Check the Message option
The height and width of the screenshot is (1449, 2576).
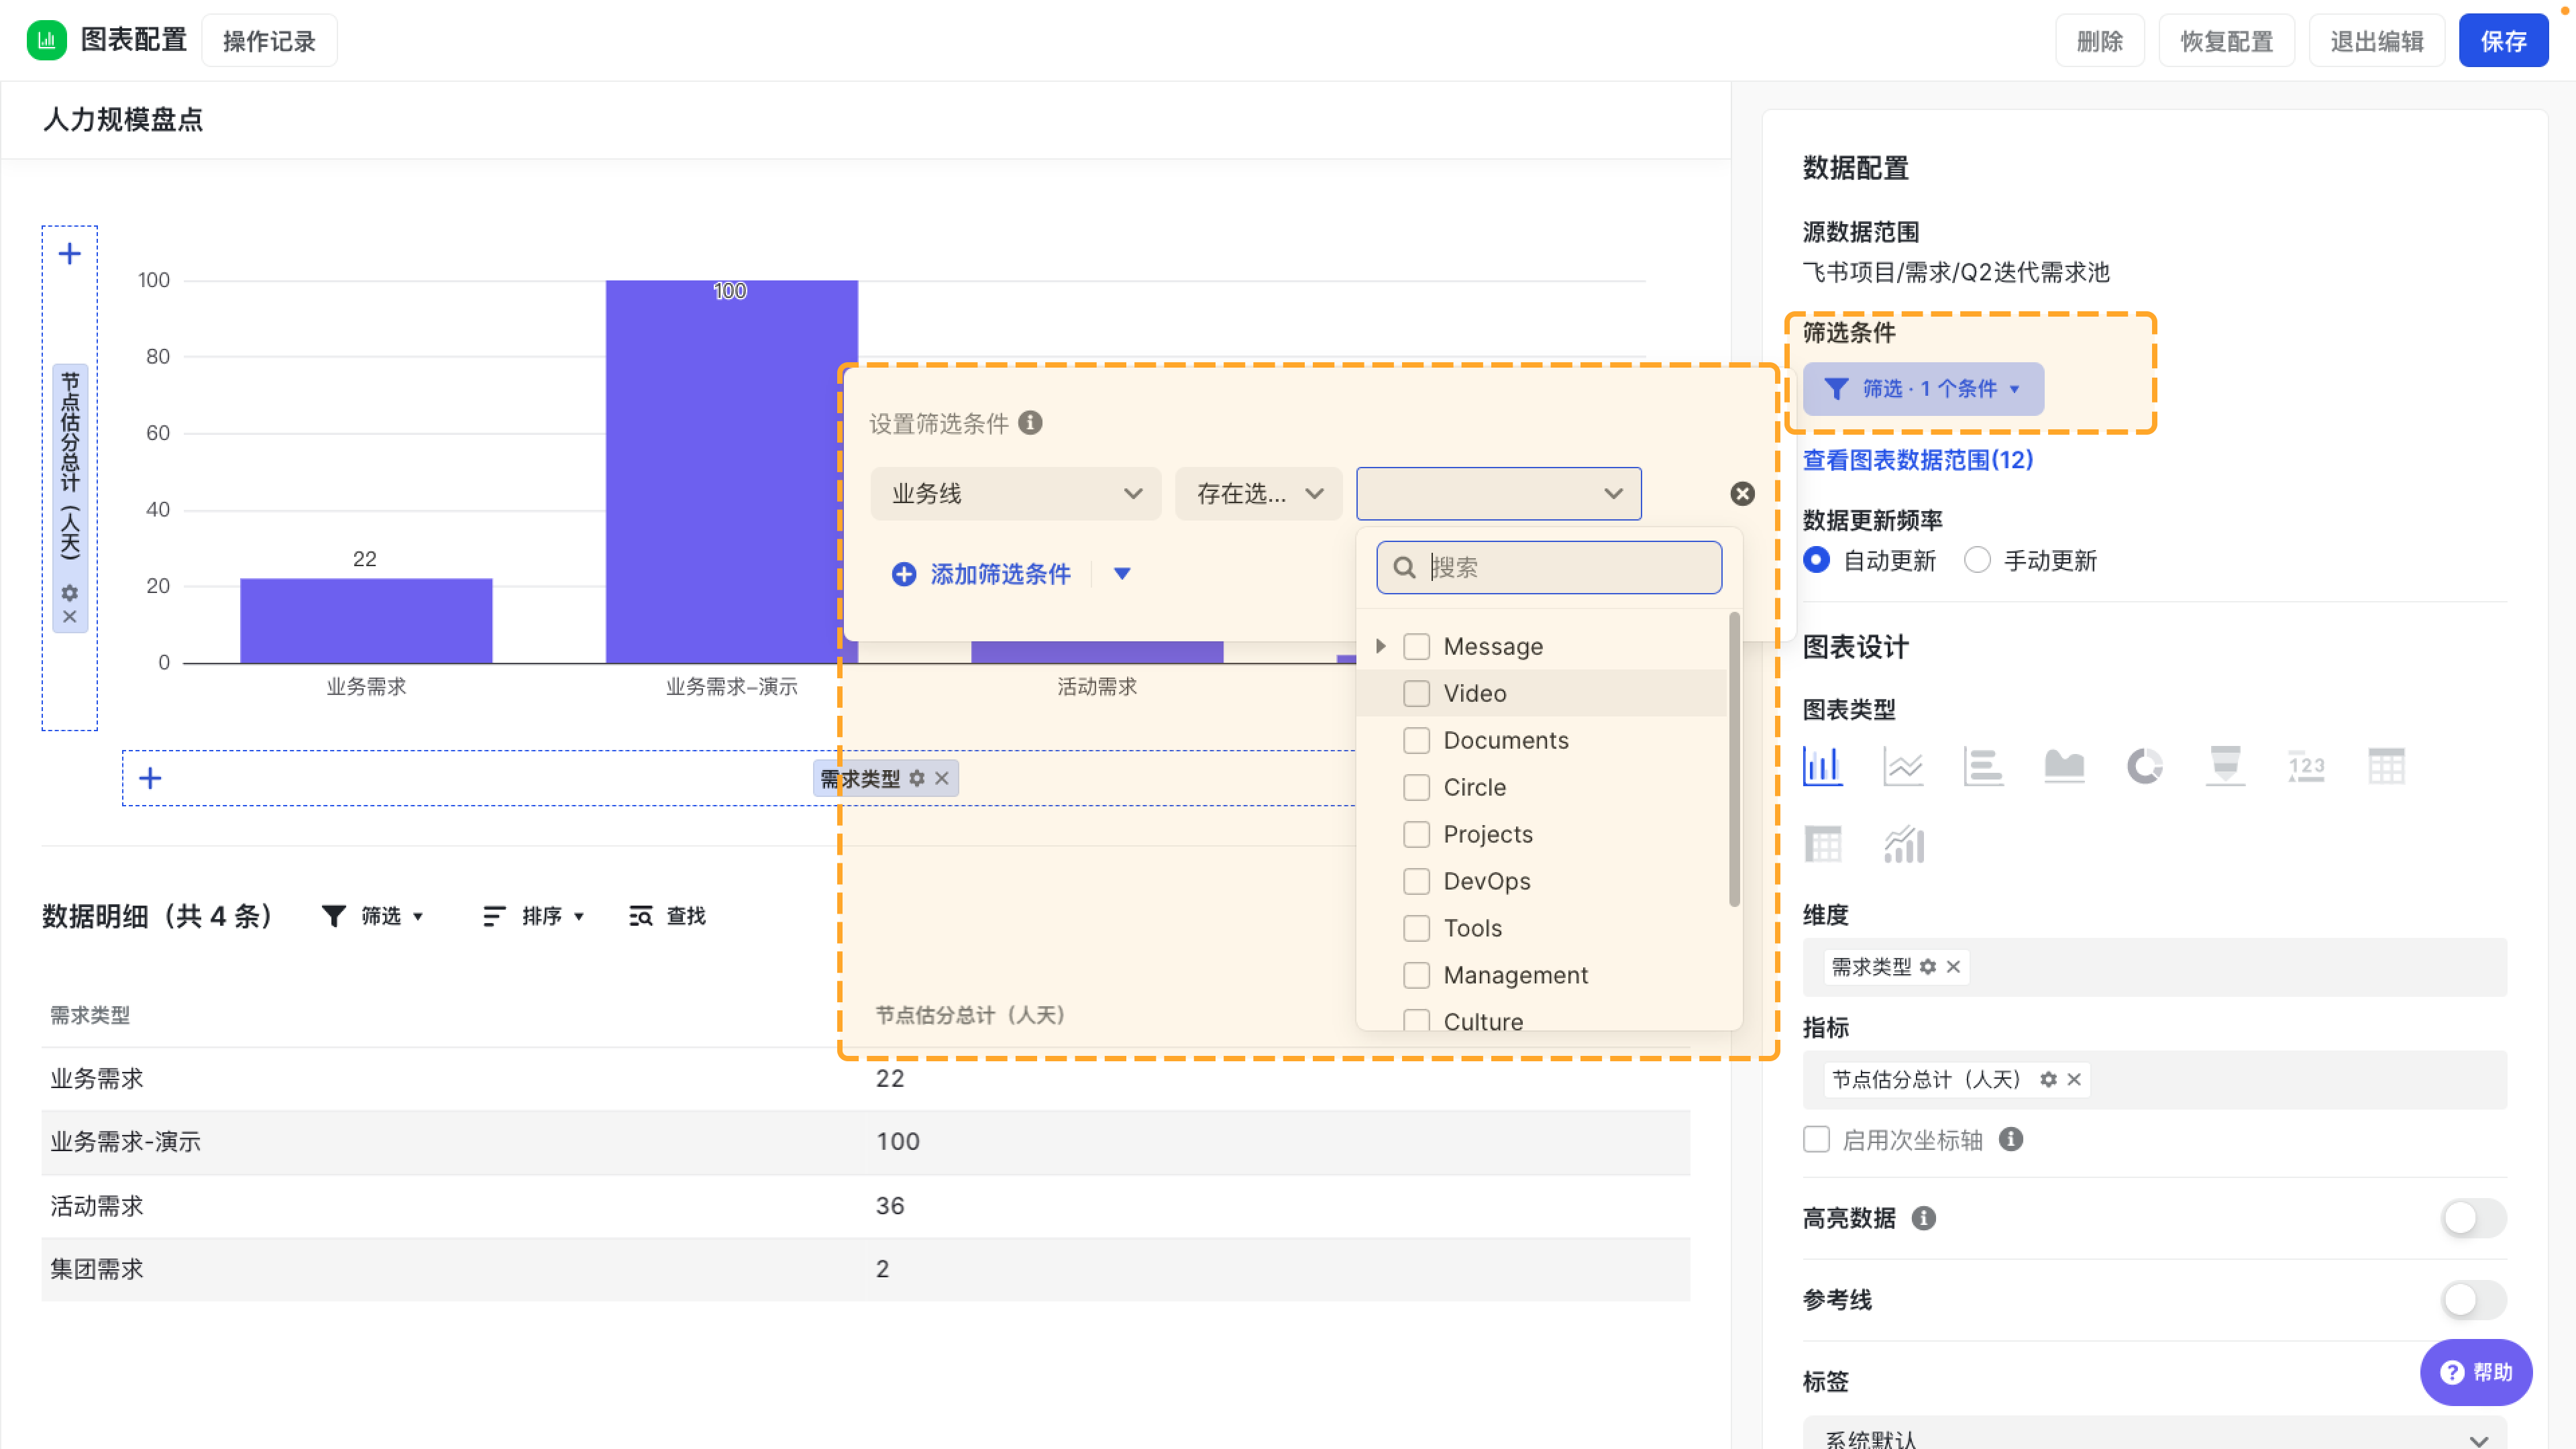[1416, 647]
